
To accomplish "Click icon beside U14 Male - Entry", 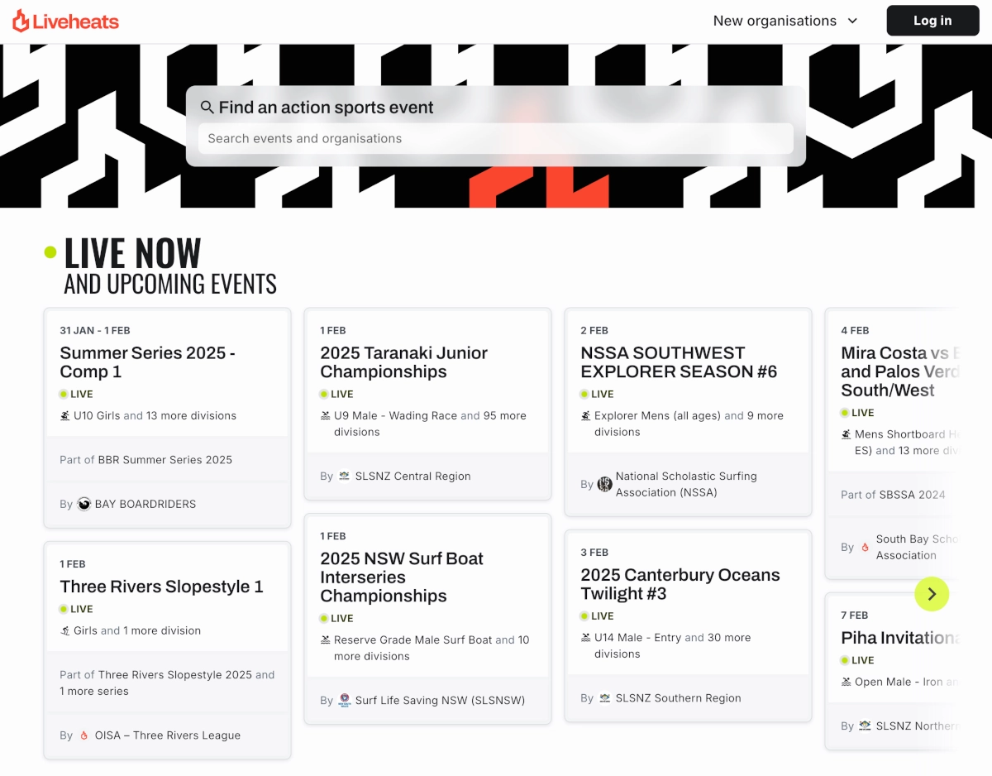I will [586, 638].
